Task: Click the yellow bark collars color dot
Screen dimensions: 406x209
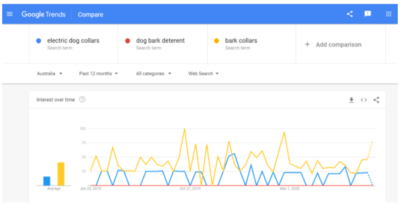Action: pos(216,41)
